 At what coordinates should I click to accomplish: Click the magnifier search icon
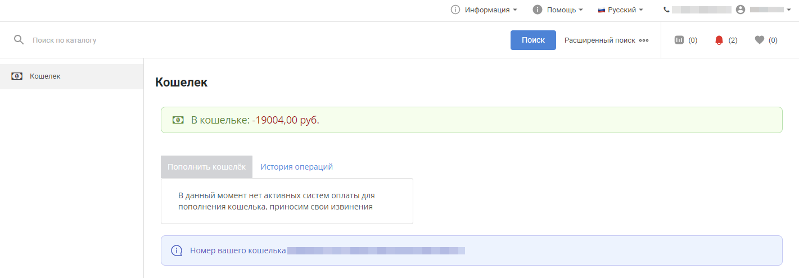(19, 40)
